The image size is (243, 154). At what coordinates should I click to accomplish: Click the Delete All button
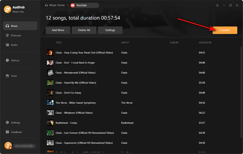tap(84, 30)
